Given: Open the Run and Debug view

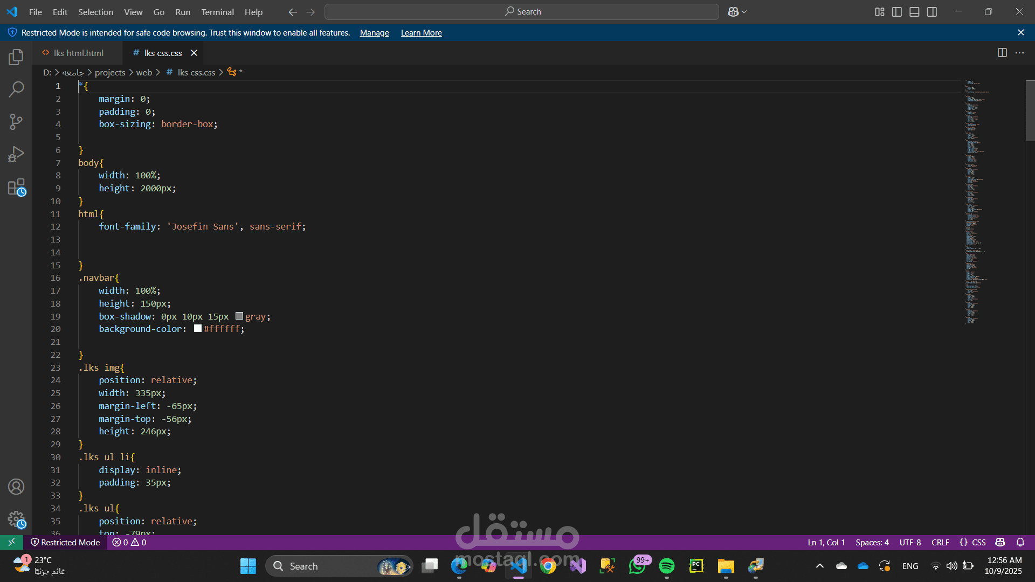Looking at the screenshot, I should 16,154.
